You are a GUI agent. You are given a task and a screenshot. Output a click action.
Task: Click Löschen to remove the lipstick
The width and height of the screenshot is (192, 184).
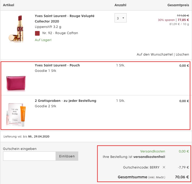(x=182, y=55)
